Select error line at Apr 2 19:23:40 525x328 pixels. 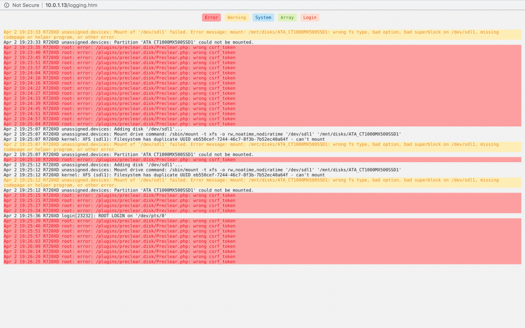(262, 52)
